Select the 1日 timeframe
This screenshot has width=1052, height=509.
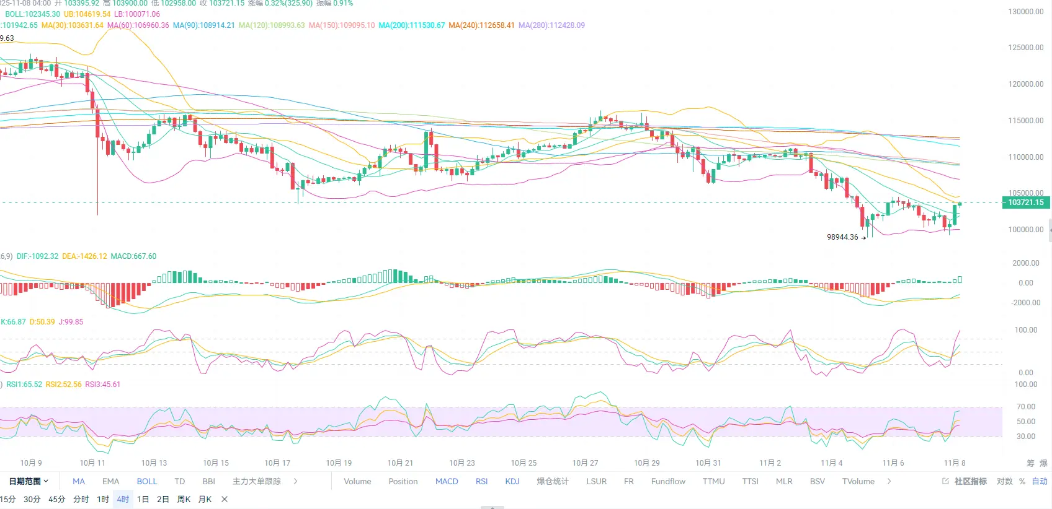[143, 499]
